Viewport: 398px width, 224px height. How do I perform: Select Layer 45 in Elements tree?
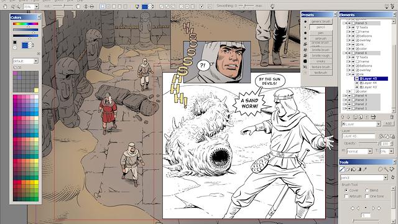pos(371,79)
